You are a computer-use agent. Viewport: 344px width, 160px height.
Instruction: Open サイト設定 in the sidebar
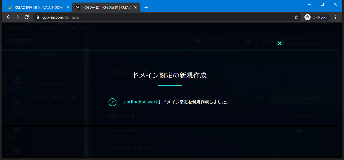pos(17,108)
